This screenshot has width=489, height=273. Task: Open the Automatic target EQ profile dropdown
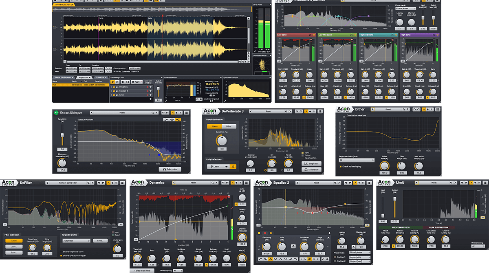[76, 240]
